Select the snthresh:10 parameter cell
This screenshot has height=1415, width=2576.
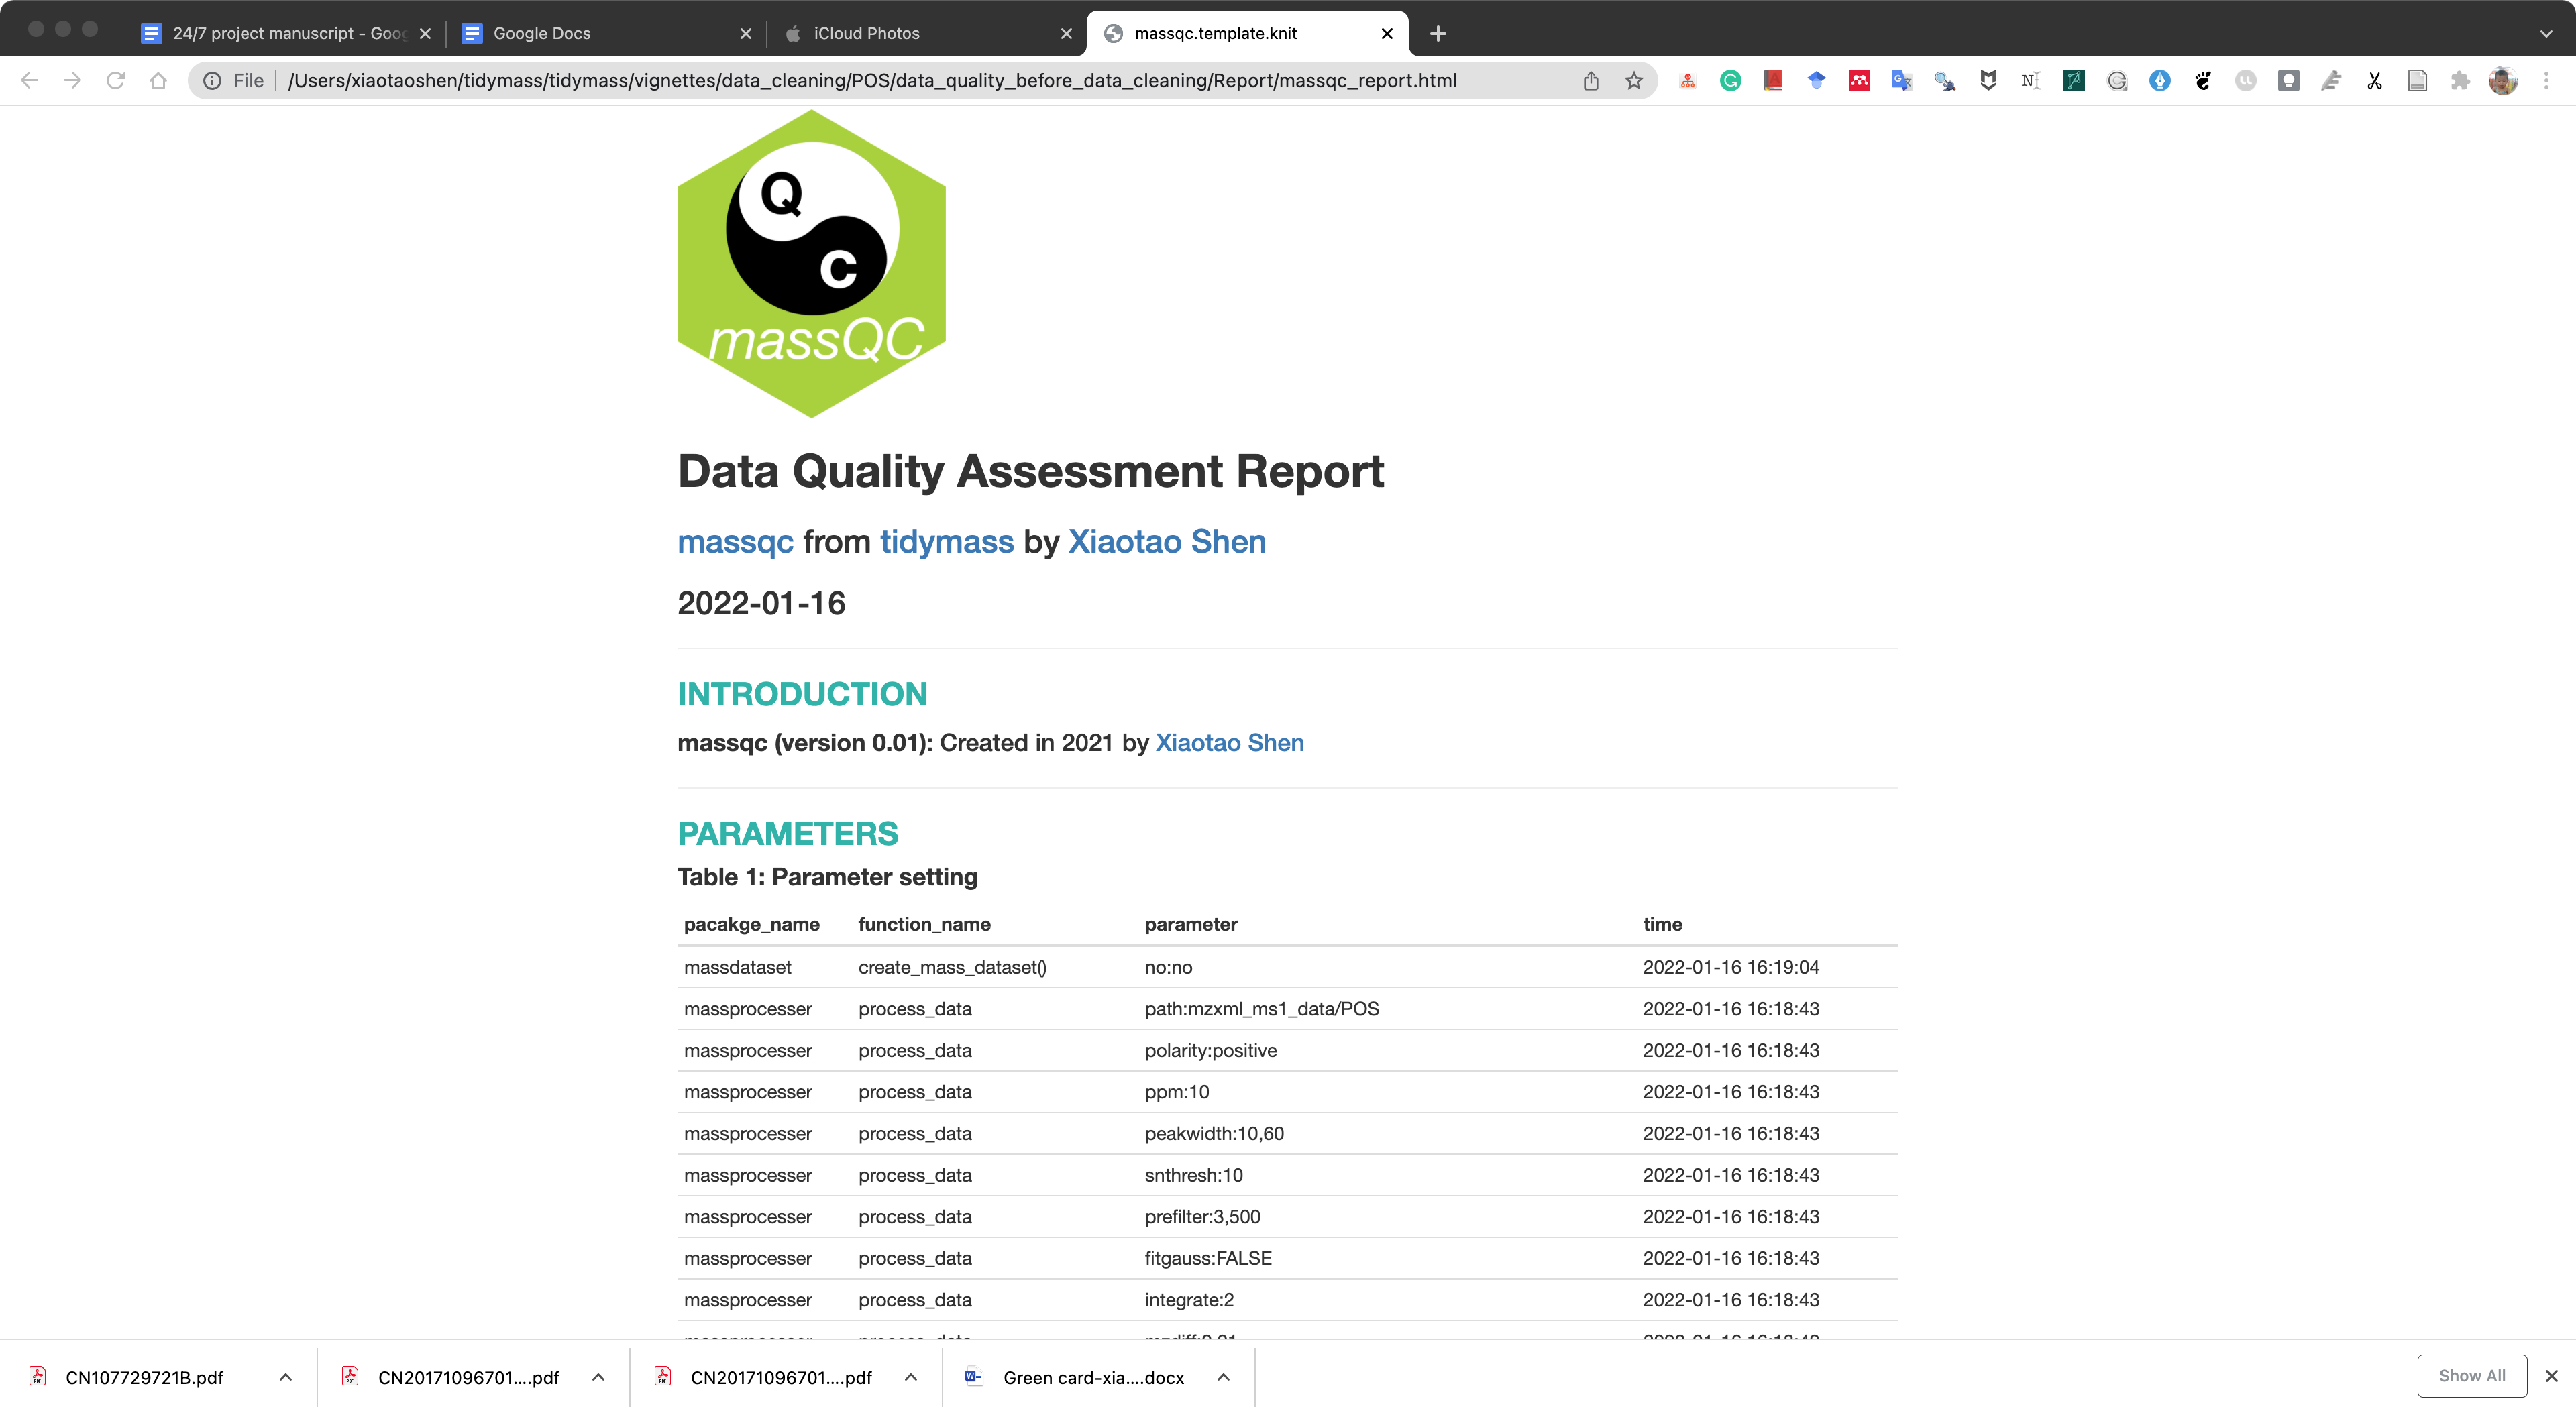click(1193, 1175)
